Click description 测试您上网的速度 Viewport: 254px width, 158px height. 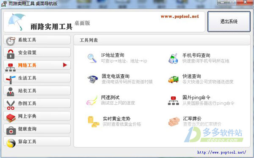(118, 103)
